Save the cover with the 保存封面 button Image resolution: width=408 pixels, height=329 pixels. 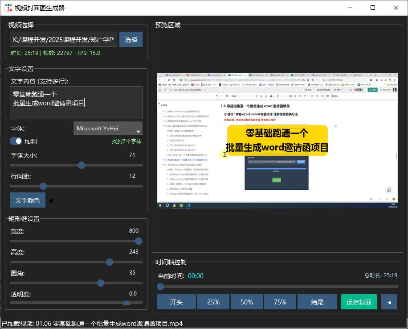359,302
